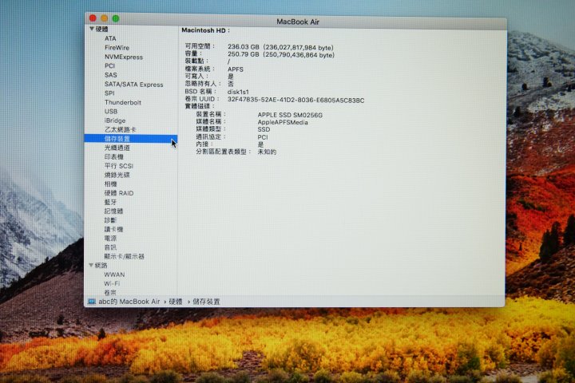Open 相機 camera entry
575x383 pixels.
coord(110,184)
